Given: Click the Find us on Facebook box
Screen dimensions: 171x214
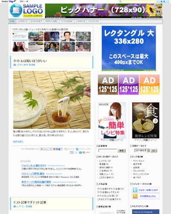Looking at the screenshot, I should 146,212.
